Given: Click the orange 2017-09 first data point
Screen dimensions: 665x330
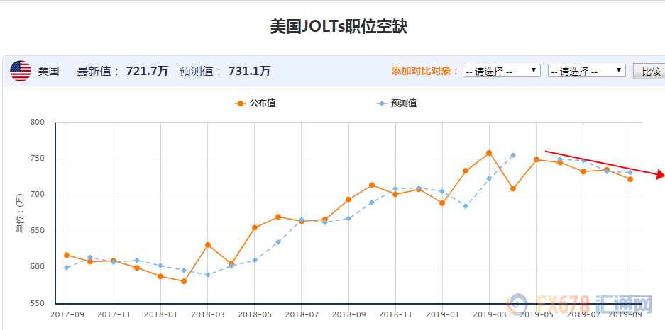Looking at the screenshot, I should pyautogui.click(x=67, y=255).
